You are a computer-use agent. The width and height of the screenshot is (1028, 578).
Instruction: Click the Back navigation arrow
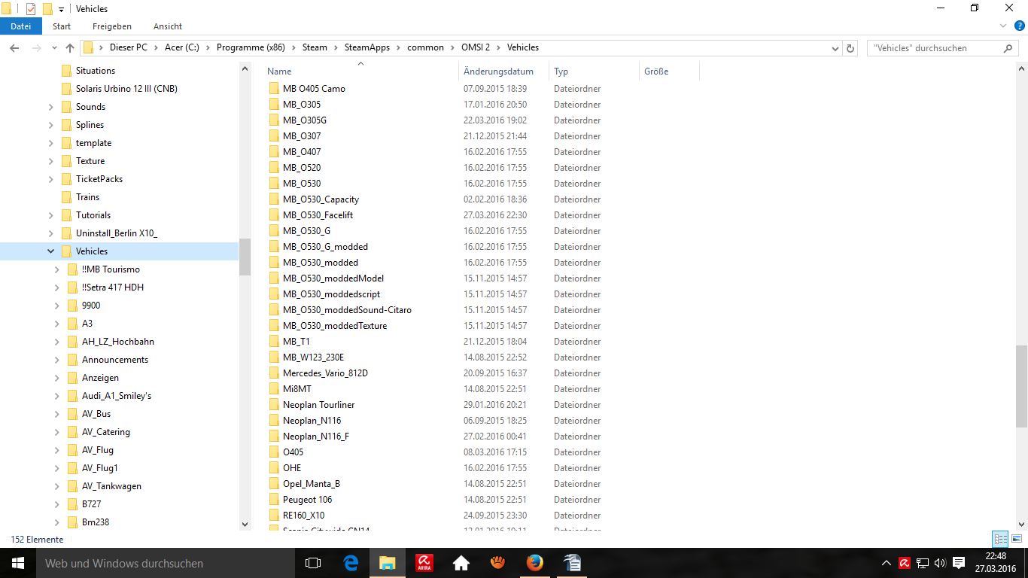[x=14, y=47]
